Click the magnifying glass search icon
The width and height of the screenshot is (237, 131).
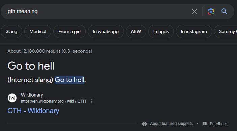pyautogui.click(x=224, y=11)
